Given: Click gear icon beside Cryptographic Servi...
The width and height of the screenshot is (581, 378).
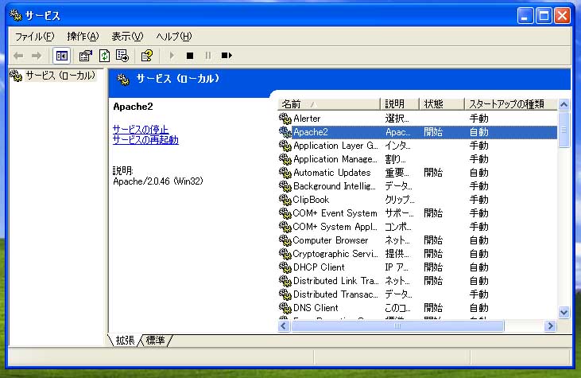Looking at the screenshot, I should (285, 254).
